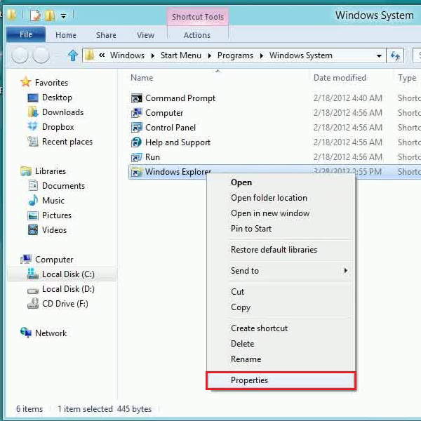Click the Computer shortcut icon in file list

click(x=137, y=113)
